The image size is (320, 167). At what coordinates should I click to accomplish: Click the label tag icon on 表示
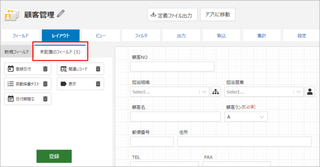point(64,84)
